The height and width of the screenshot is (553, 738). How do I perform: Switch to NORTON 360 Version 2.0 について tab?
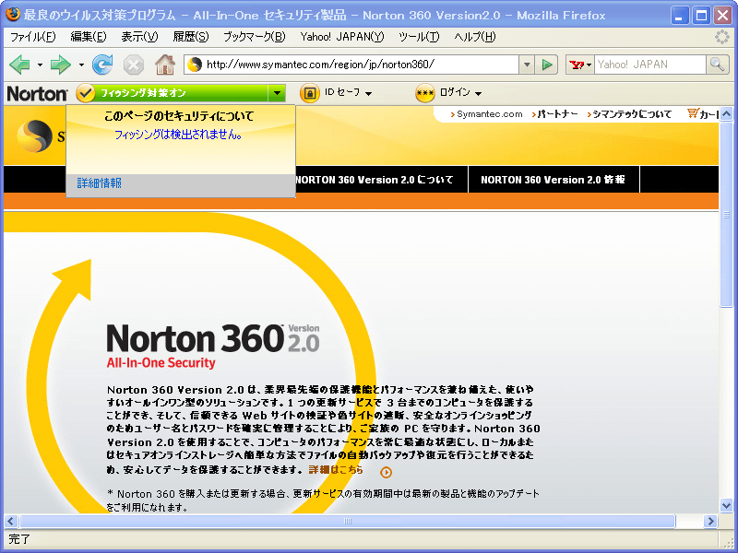(x=375, y=180)
